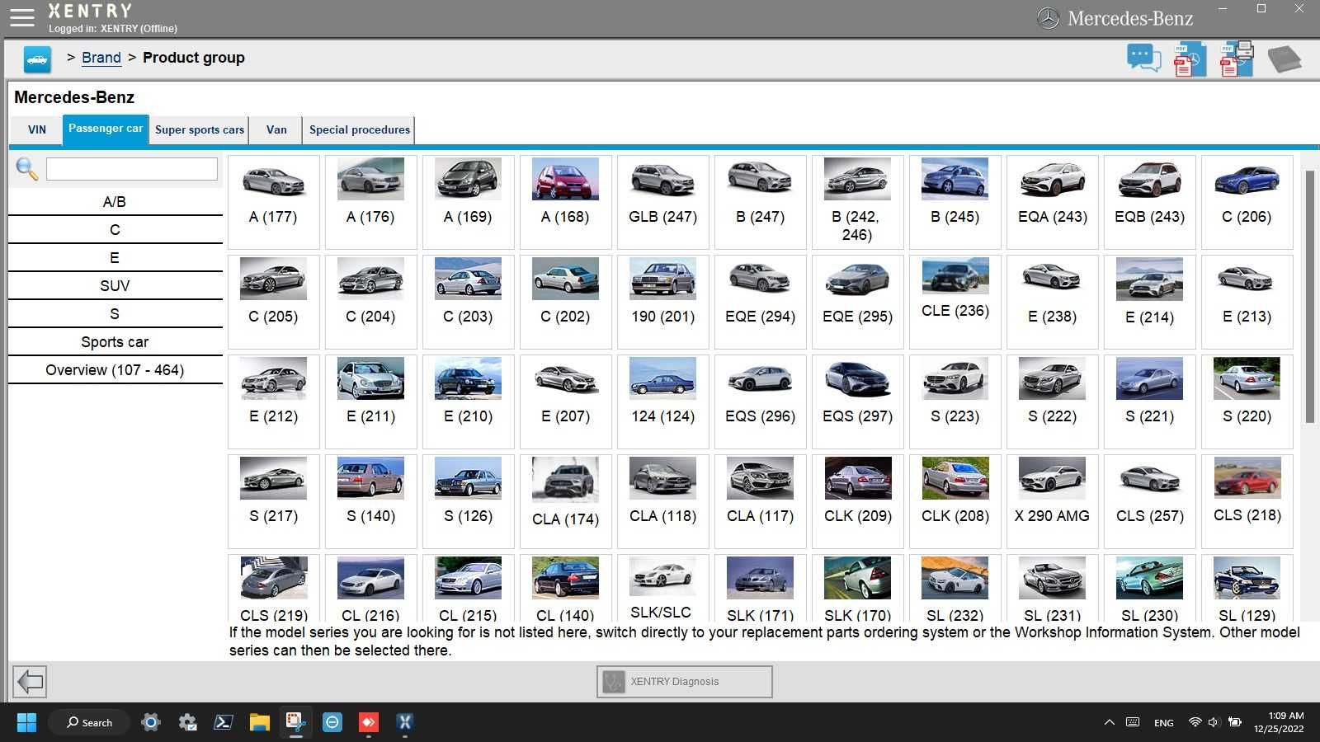The height and width of the screenshot is (742, 1320).
Task: Filter by the C class
Action: [115, 230]
